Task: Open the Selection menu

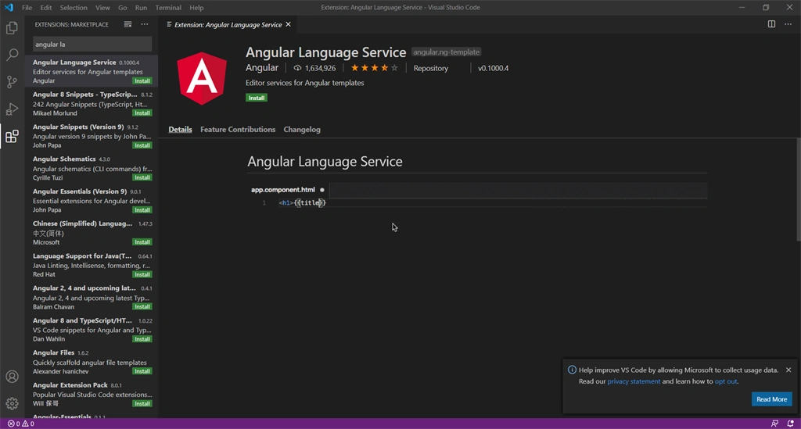Action: coord(74,8)
